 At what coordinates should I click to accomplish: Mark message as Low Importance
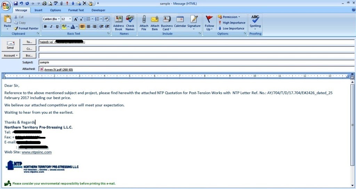click(x=231, y=28)
